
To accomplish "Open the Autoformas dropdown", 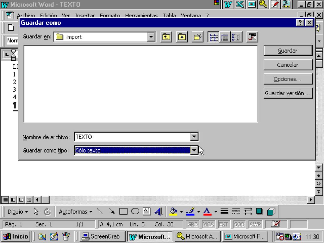I will pos(76,212).
